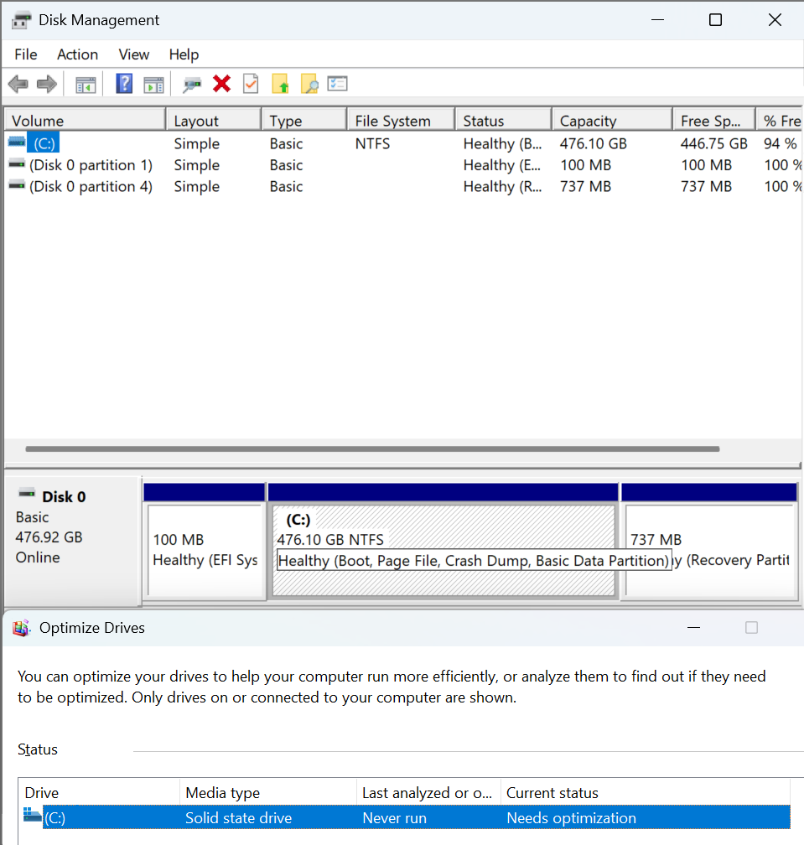Select the (Disk 0 partition 4) volume row
This screenshot has height=845, width=804.
coord(403,186)
